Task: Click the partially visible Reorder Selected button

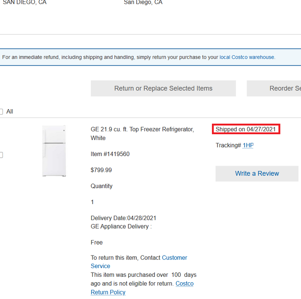Action: (x=274, y=88)
